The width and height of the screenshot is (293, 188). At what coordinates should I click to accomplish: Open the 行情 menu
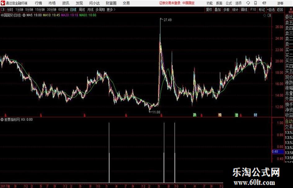click(x=38, y=3)
